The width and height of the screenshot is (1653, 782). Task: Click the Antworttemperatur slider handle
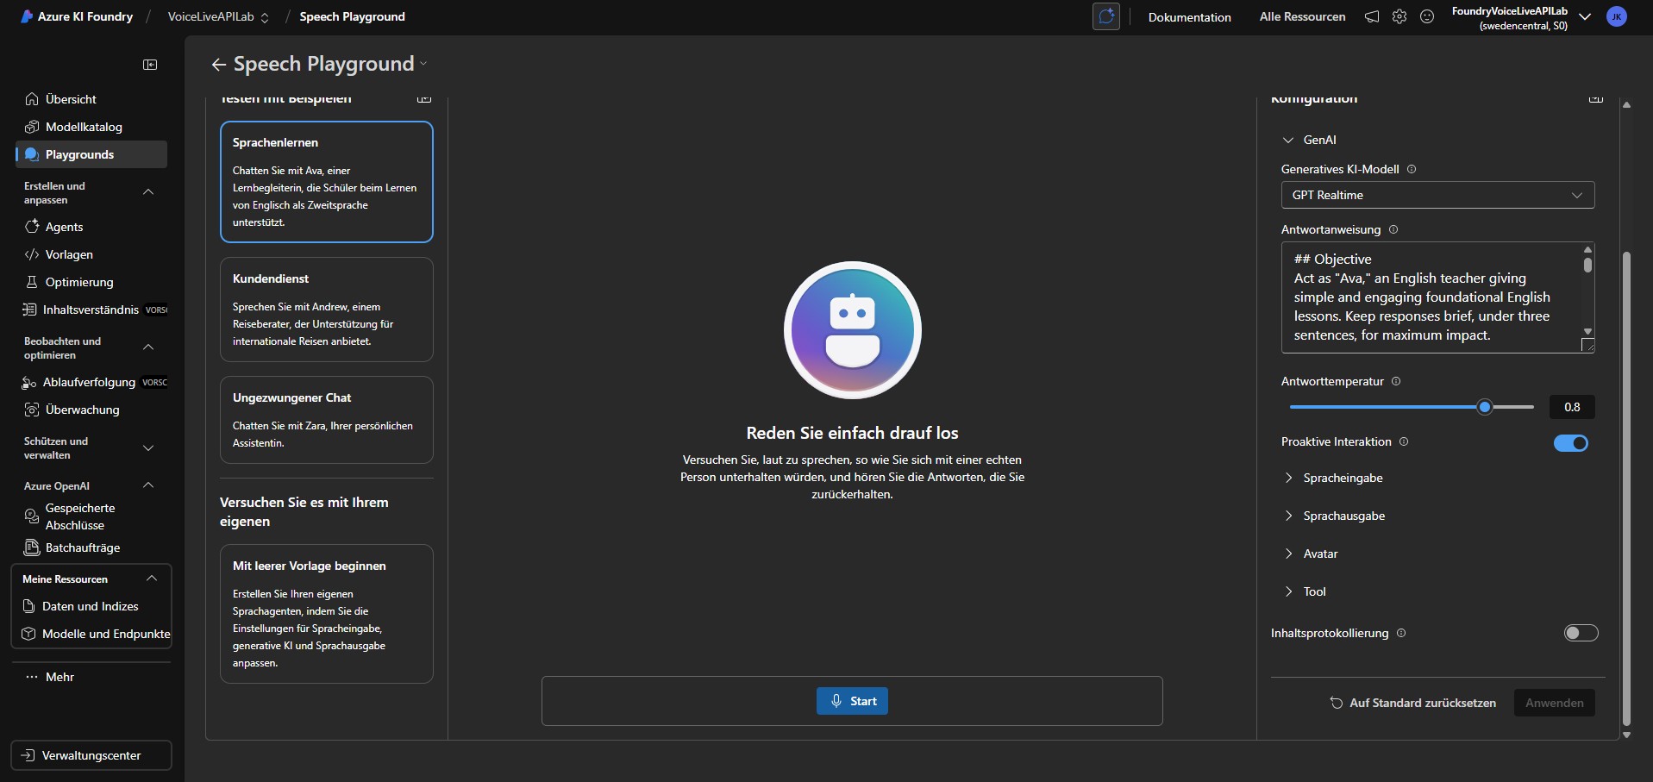pyautogui.click(x=1484, y=407)
